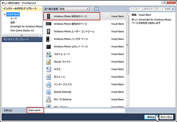Click the 'モジュール' label text
This screenshot has width=177, height=122.
pos(60,77)
